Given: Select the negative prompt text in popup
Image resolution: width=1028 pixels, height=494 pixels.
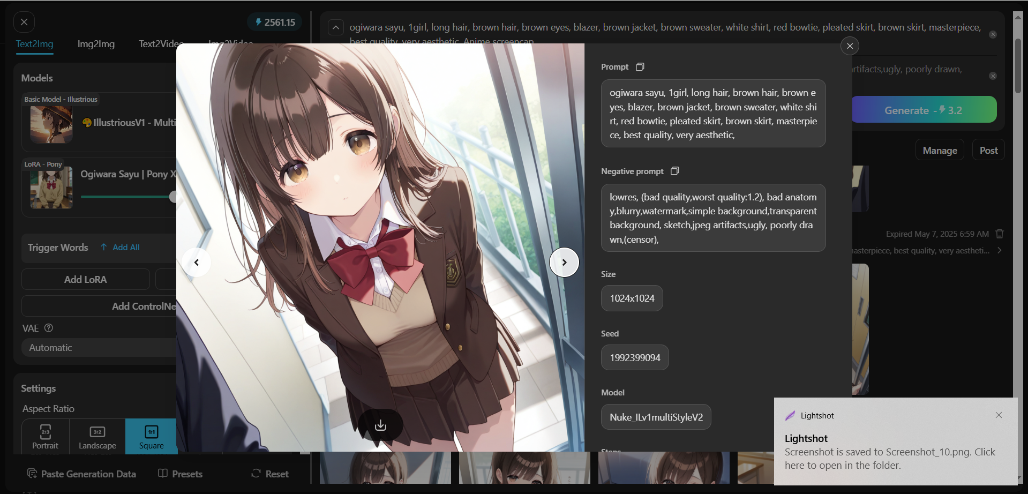Looking at the screenshot, I should pos(713,218).
